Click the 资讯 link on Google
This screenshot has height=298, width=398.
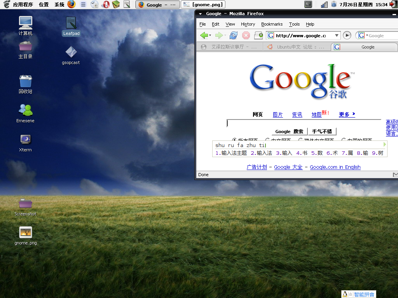coord(297,114)
